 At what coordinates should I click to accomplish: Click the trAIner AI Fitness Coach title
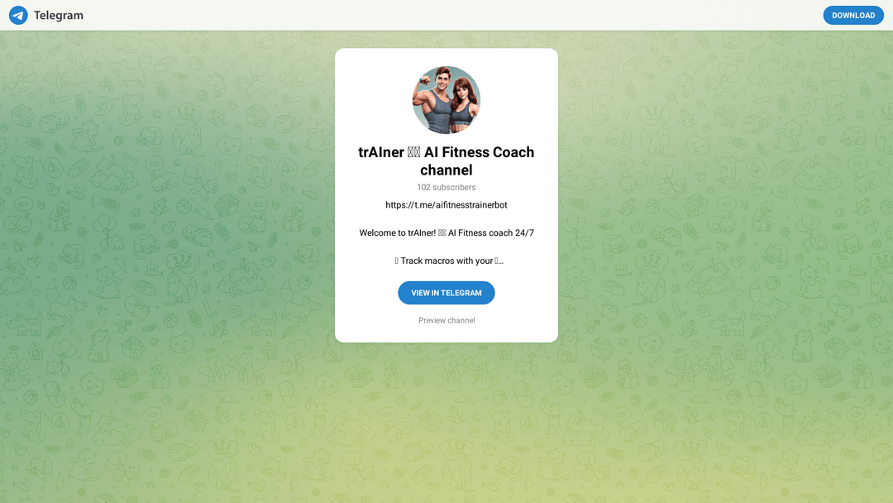(x=446, y=161)
